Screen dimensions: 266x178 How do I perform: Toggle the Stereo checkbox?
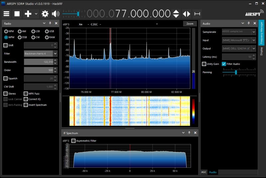[x=5, y=94]
